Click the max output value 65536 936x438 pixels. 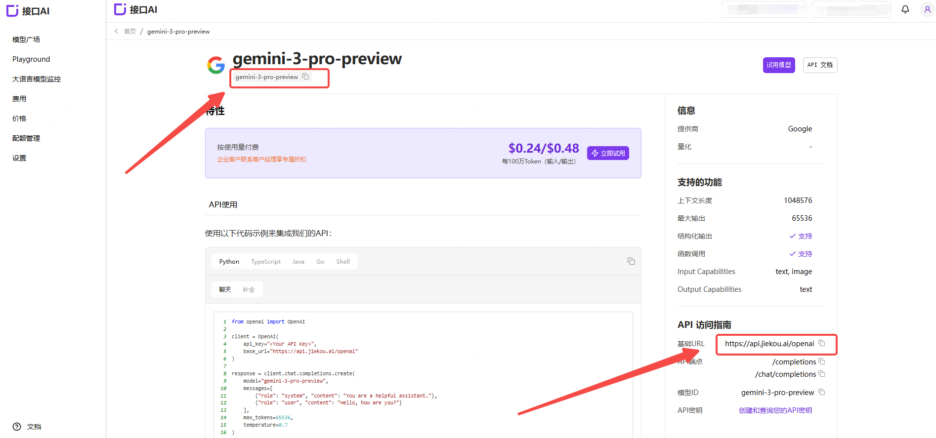802,218
